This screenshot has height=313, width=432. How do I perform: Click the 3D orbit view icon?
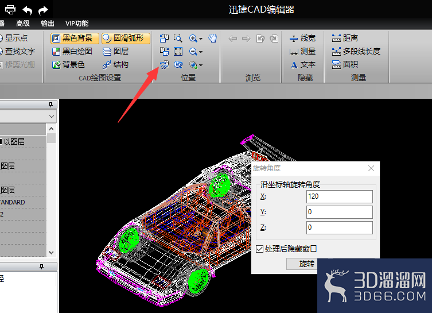click(193, 65)
